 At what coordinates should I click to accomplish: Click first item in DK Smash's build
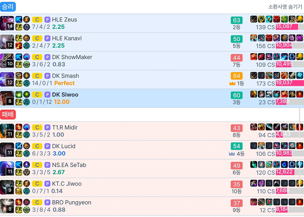[x=254, y=76]
